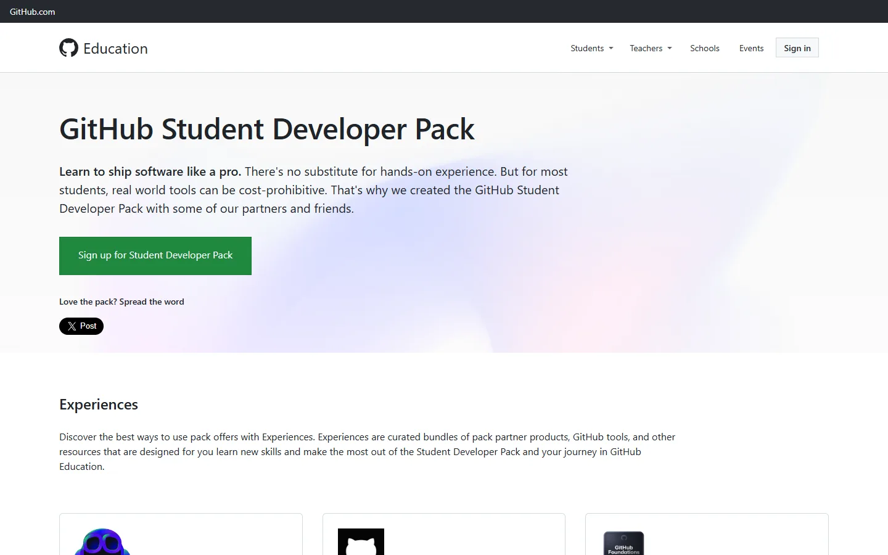Click the 'Love the pack? Spread the word' text

pyautogui.click(x=121, y=302)
